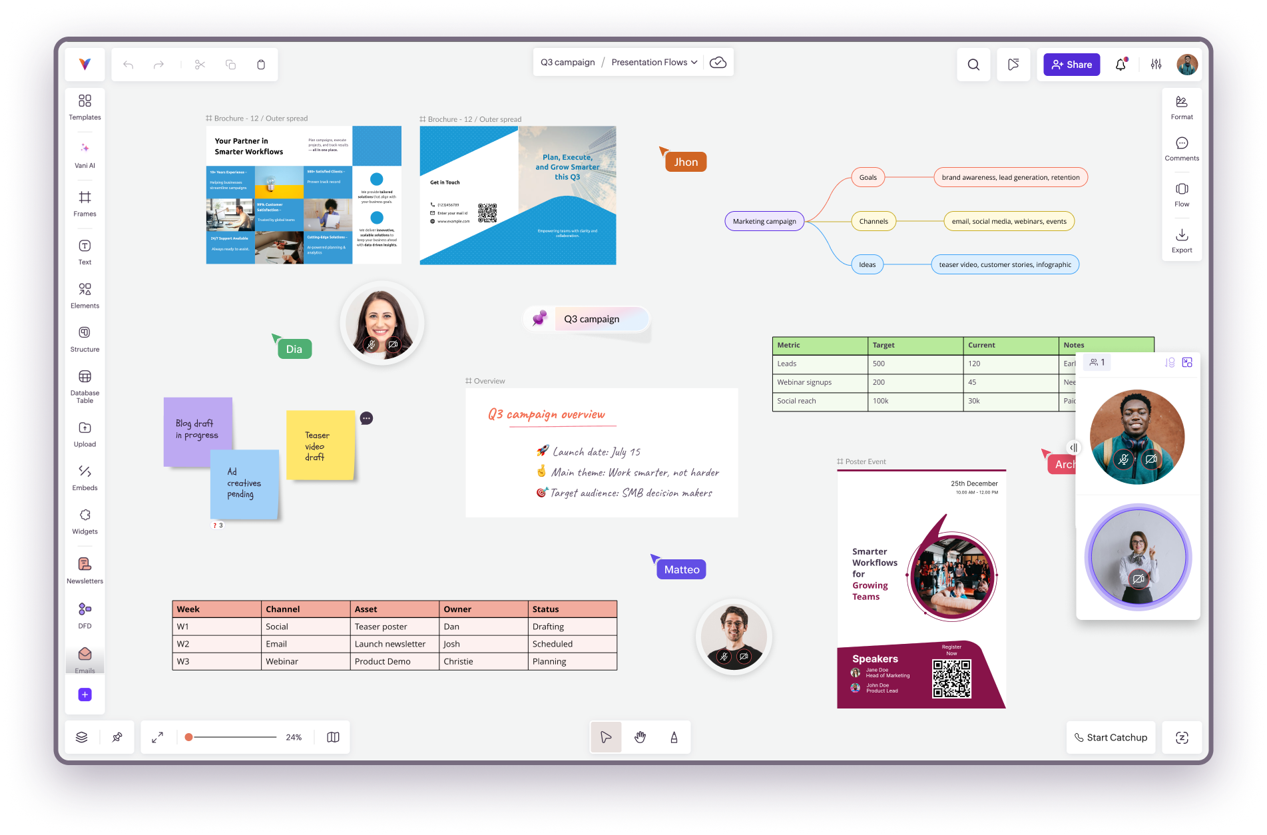The image size is (1267, 835).
Task: Open the layers icon at bottom left
Action: pyautogui.click(x=82, y=737)
